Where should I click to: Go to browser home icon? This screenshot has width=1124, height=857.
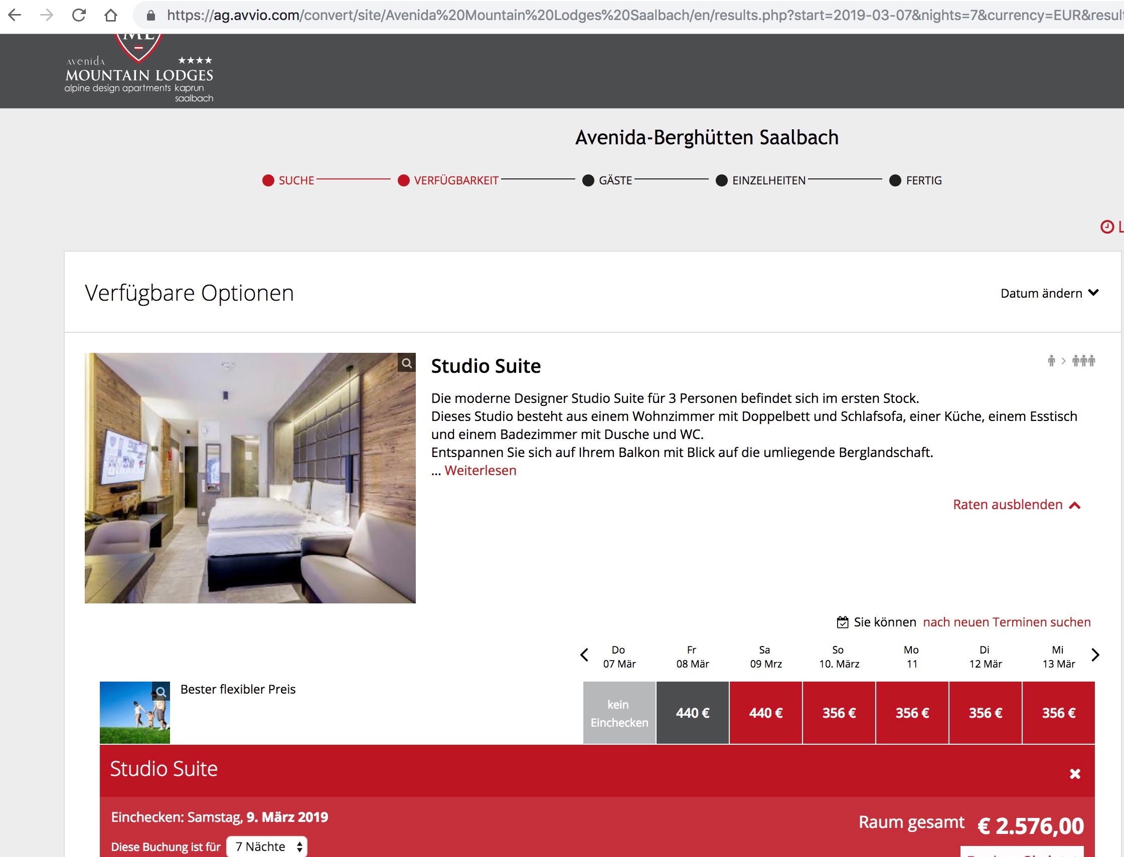pyautogui.click(x=111, y=16)
